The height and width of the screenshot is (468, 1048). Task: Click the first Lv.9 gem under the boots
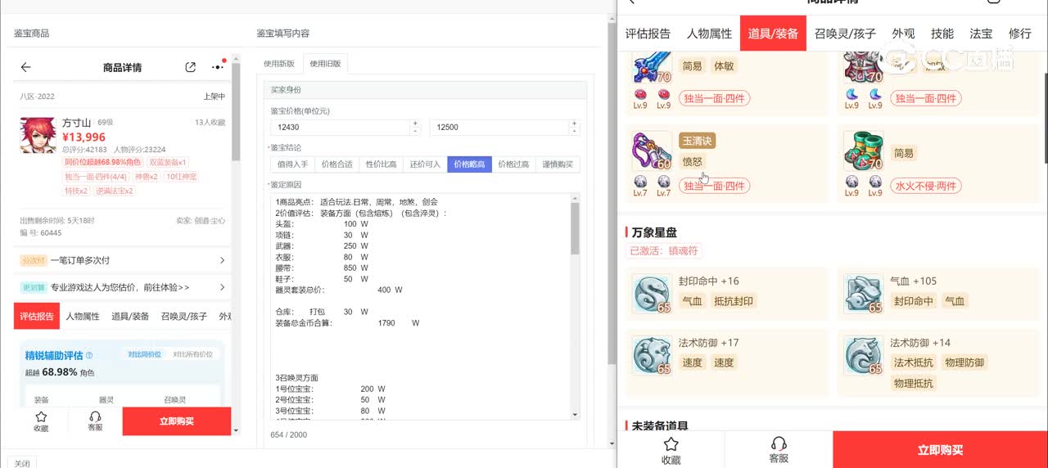point(851,182)
